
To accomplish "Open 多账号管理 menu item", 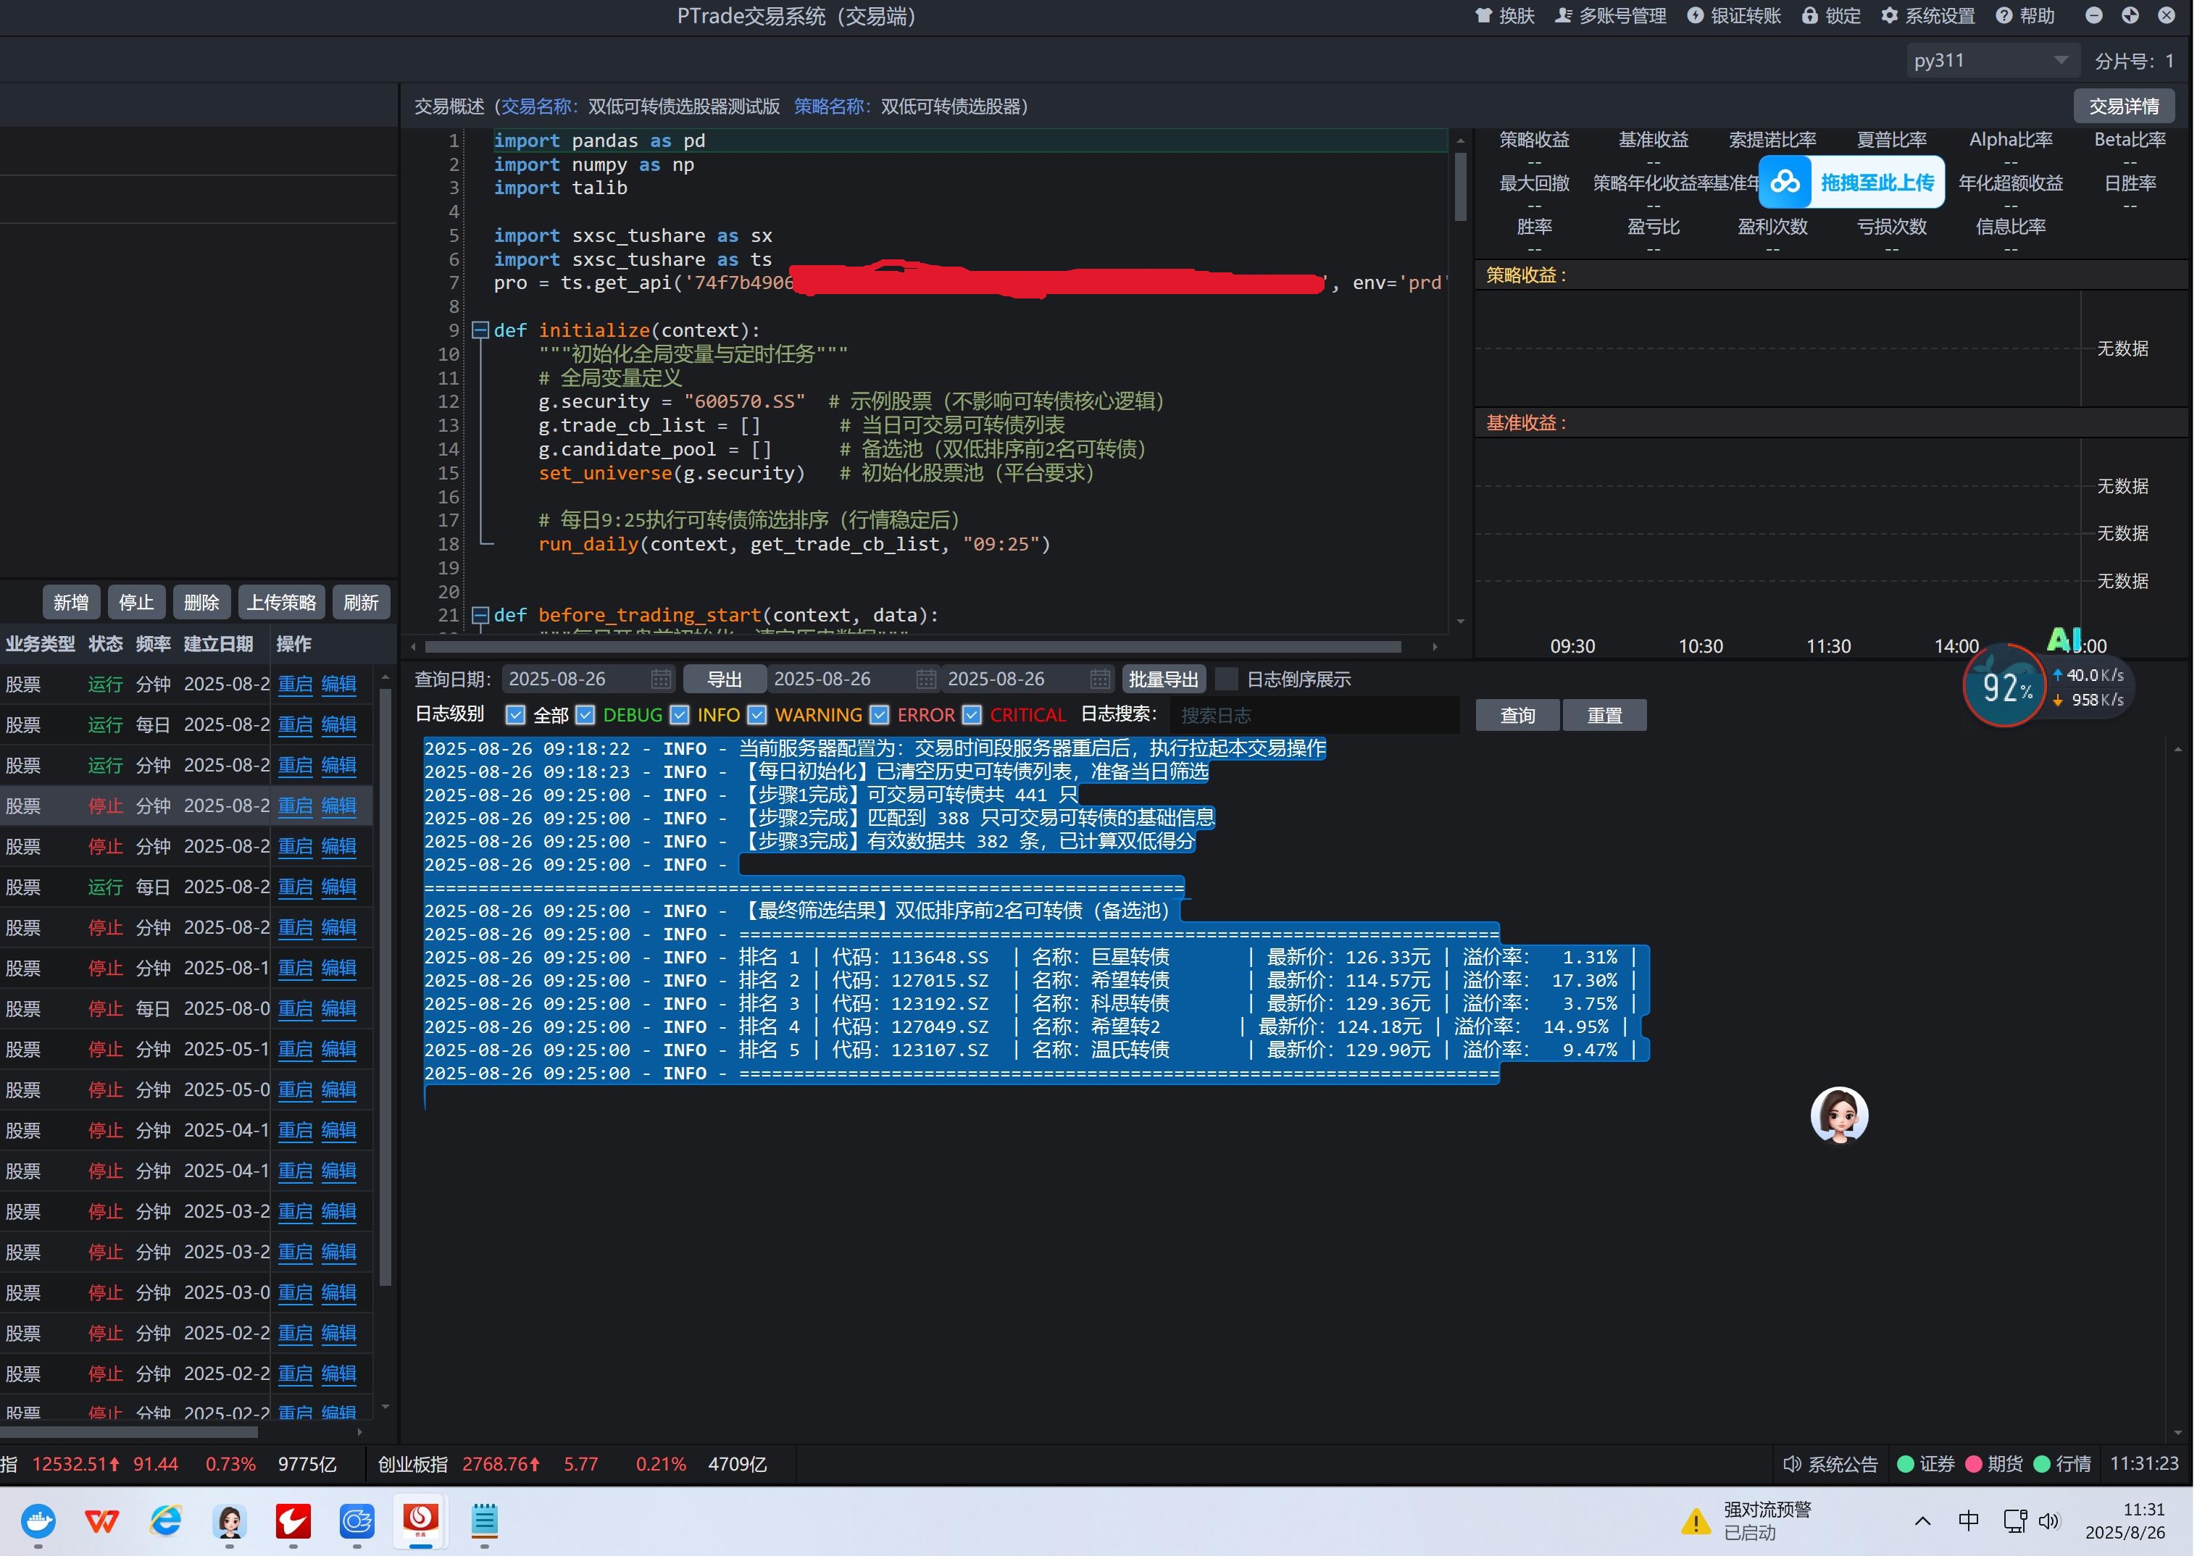I will coord(1612,15).
